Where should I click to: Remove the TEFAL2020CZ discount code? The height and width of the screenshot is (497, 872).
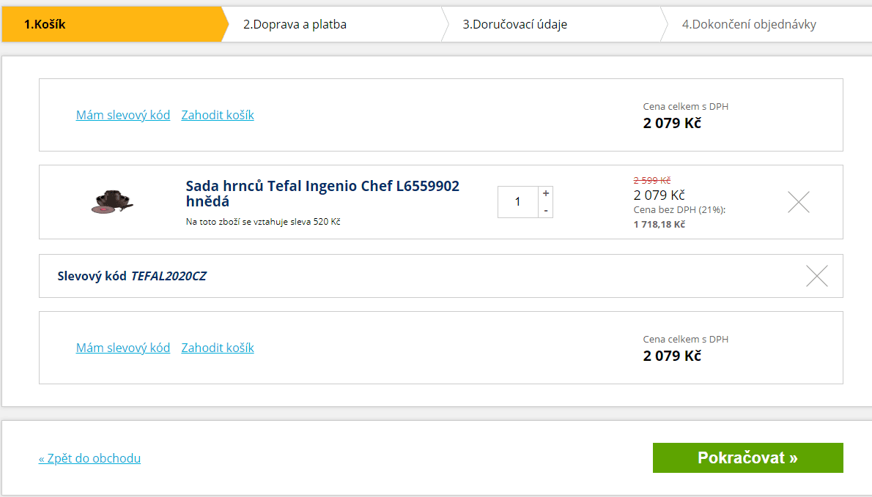point(816,276)
